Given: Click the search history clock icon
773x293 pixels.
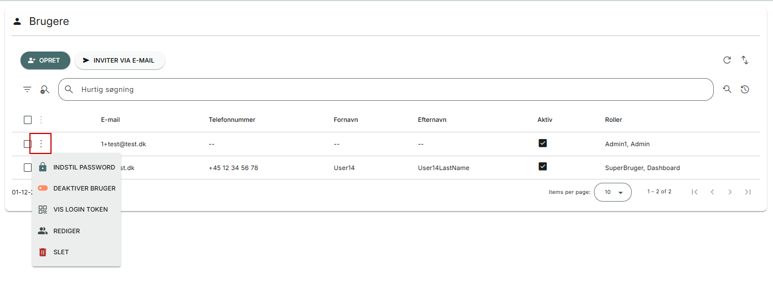Looking at the screenshot, I should pyautogui.click(x=745, y=89).
